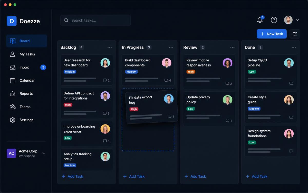Click the Board sidebar icon
The width and height of the screenshot is (308, 193).
pos(13,41)
